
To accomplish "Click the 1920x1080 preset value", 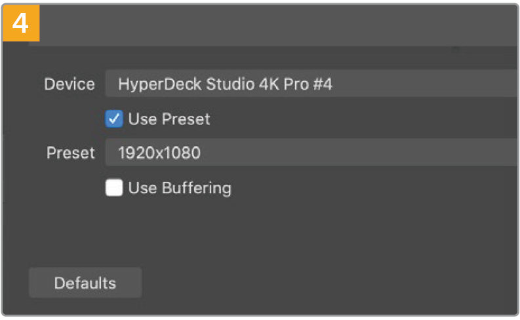I will (159, 154).
